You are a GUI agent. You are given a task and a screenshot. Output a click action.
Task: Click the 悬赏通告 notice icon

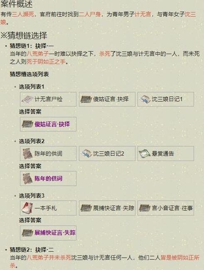click(x=145, y=154)
